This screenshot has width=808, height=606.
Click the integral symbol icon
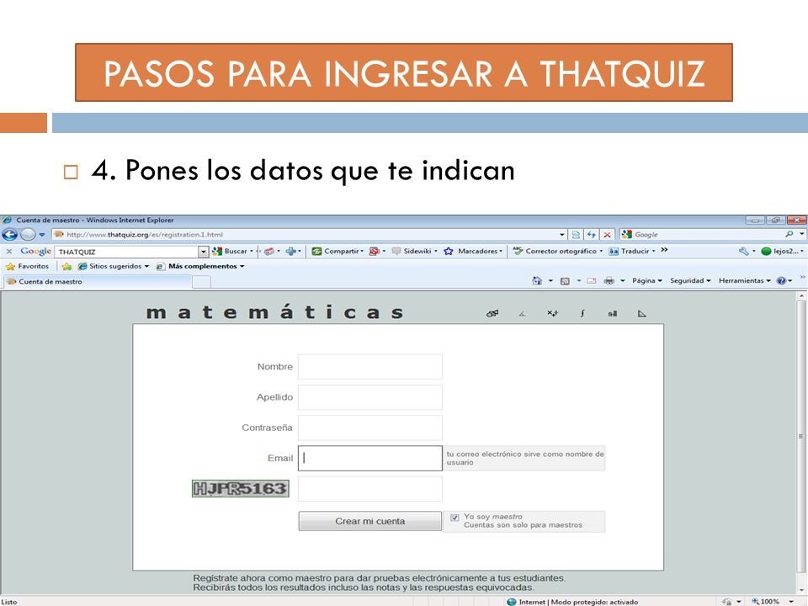click(x=582, y=313)
